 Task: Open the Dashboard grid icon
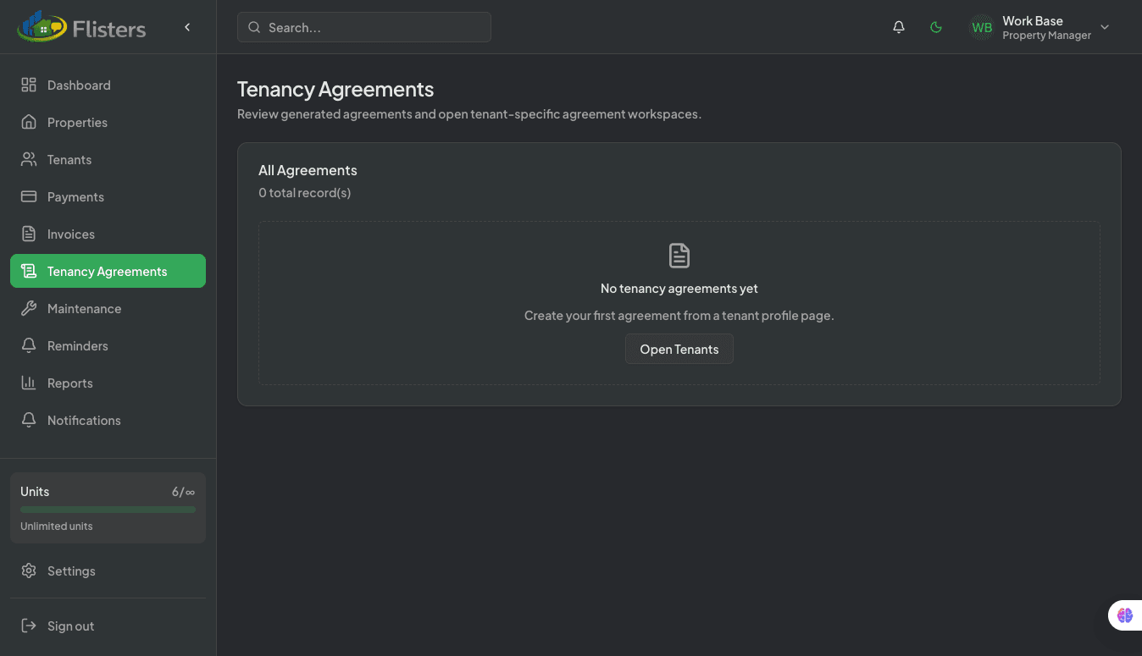click(29, 85)
